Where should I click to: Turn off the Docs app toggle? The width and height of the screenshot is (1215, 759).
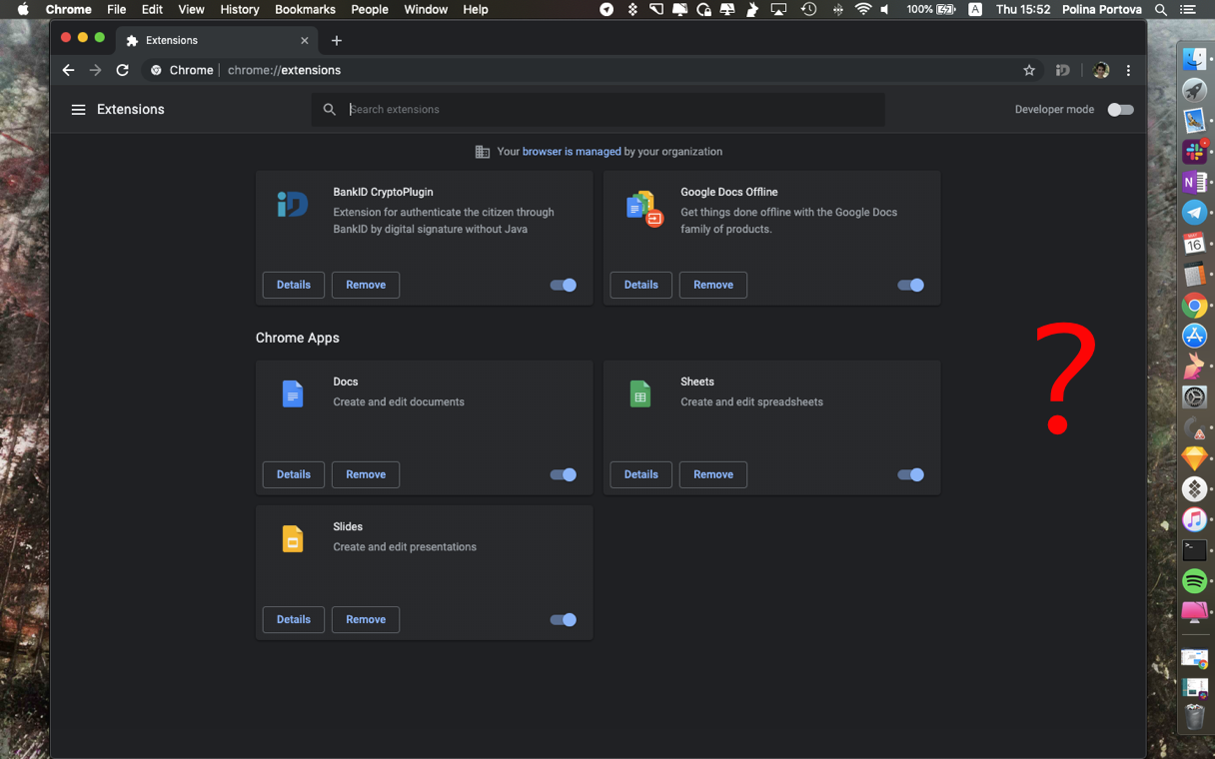564,474
